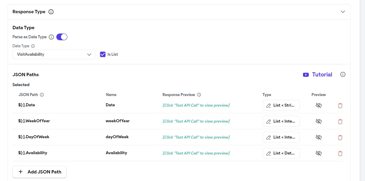This screenshot has height=181, width=365.
Task: Click the JSON Path column info icon
Action: (42, 95)
